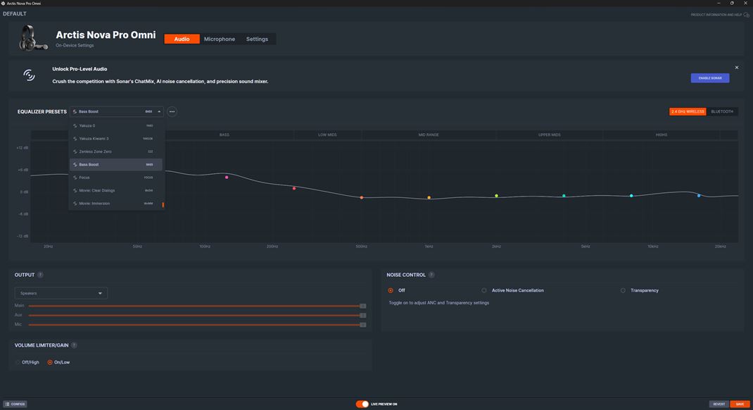Screen dimensions: 753x410
Task: Select the Bluetooth mode tab
Action: click(x=722, y=111)
